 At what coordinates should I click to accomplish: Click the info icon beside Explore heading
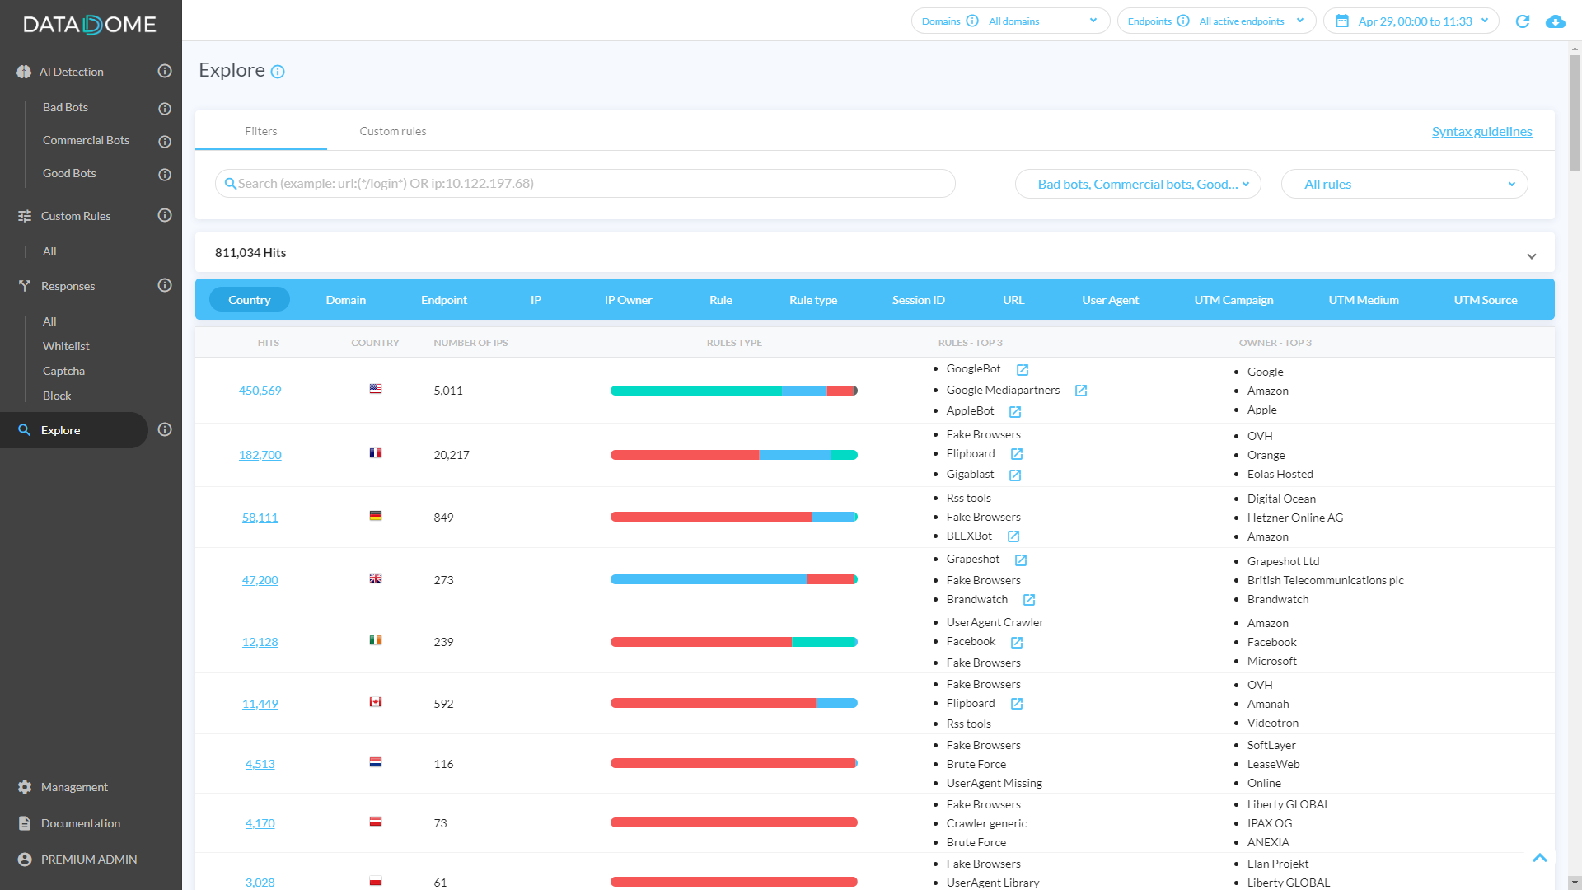[x=278, y=72]
